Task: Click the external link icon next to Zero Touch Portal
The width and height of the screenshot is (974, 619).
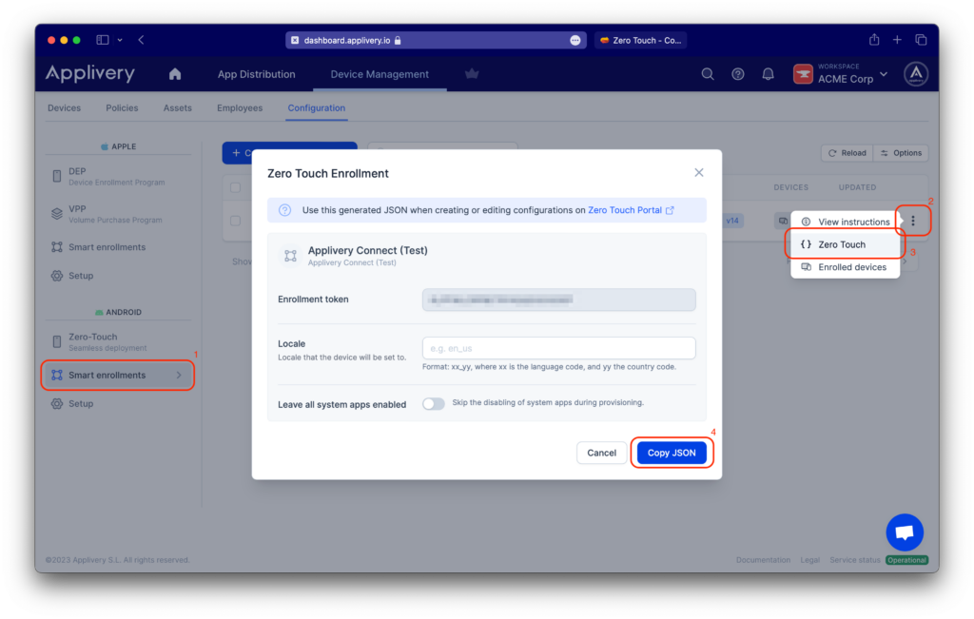Action: coord(670,210)
